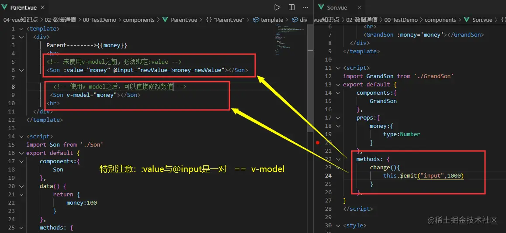Viewport: 506px width, 233px height.
Task: Click the GrandSon :money='money' line
Action: point(424,35)
